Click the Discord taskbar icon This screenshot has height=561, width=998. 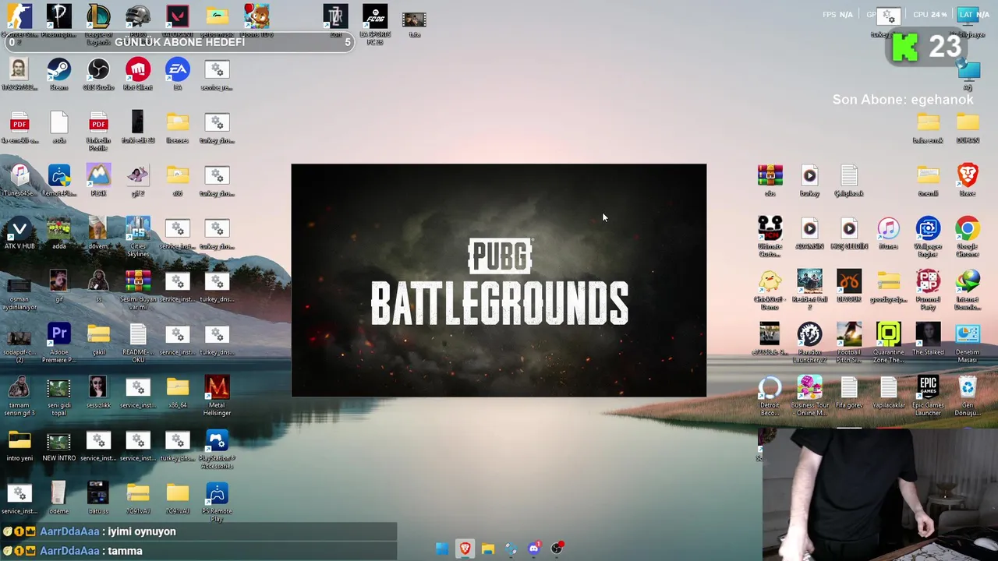point(534,549)
